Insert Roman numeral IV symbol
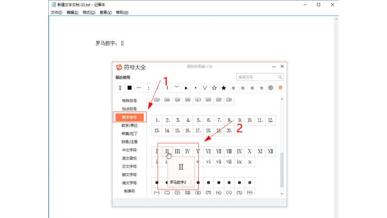The width and height of the screenshot is (387, 218). coord(188,151)
